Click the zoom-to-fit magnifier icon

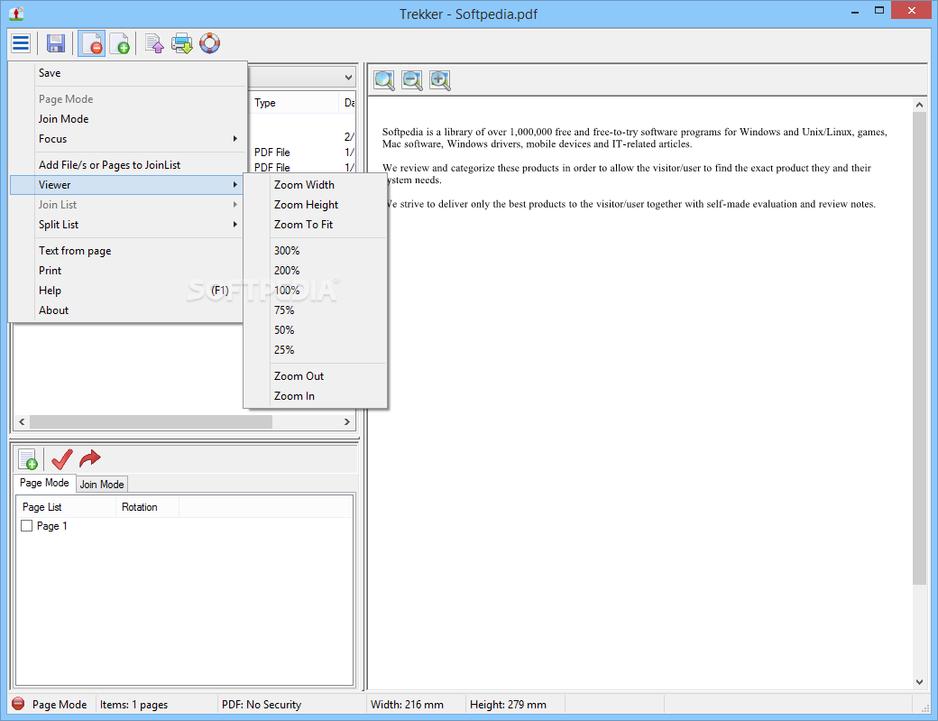[384, 80]
